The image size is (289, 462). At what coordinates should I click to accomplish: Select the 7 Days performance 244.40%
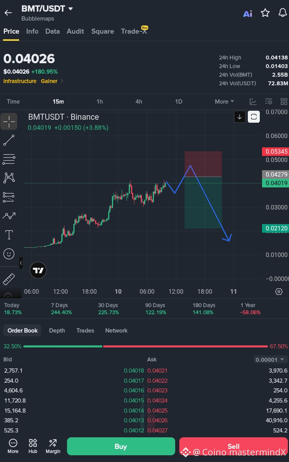(61, 309)
